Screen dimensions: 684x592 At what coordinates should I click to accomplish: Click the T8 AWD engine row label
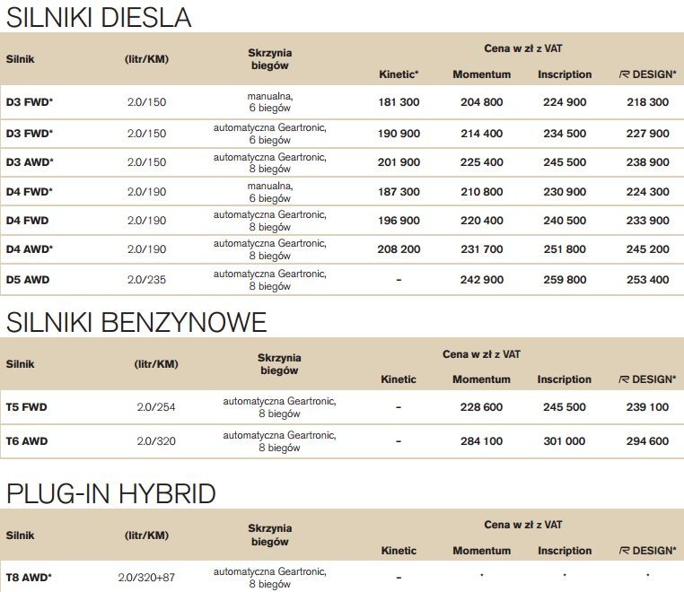[x=29, y=577]
